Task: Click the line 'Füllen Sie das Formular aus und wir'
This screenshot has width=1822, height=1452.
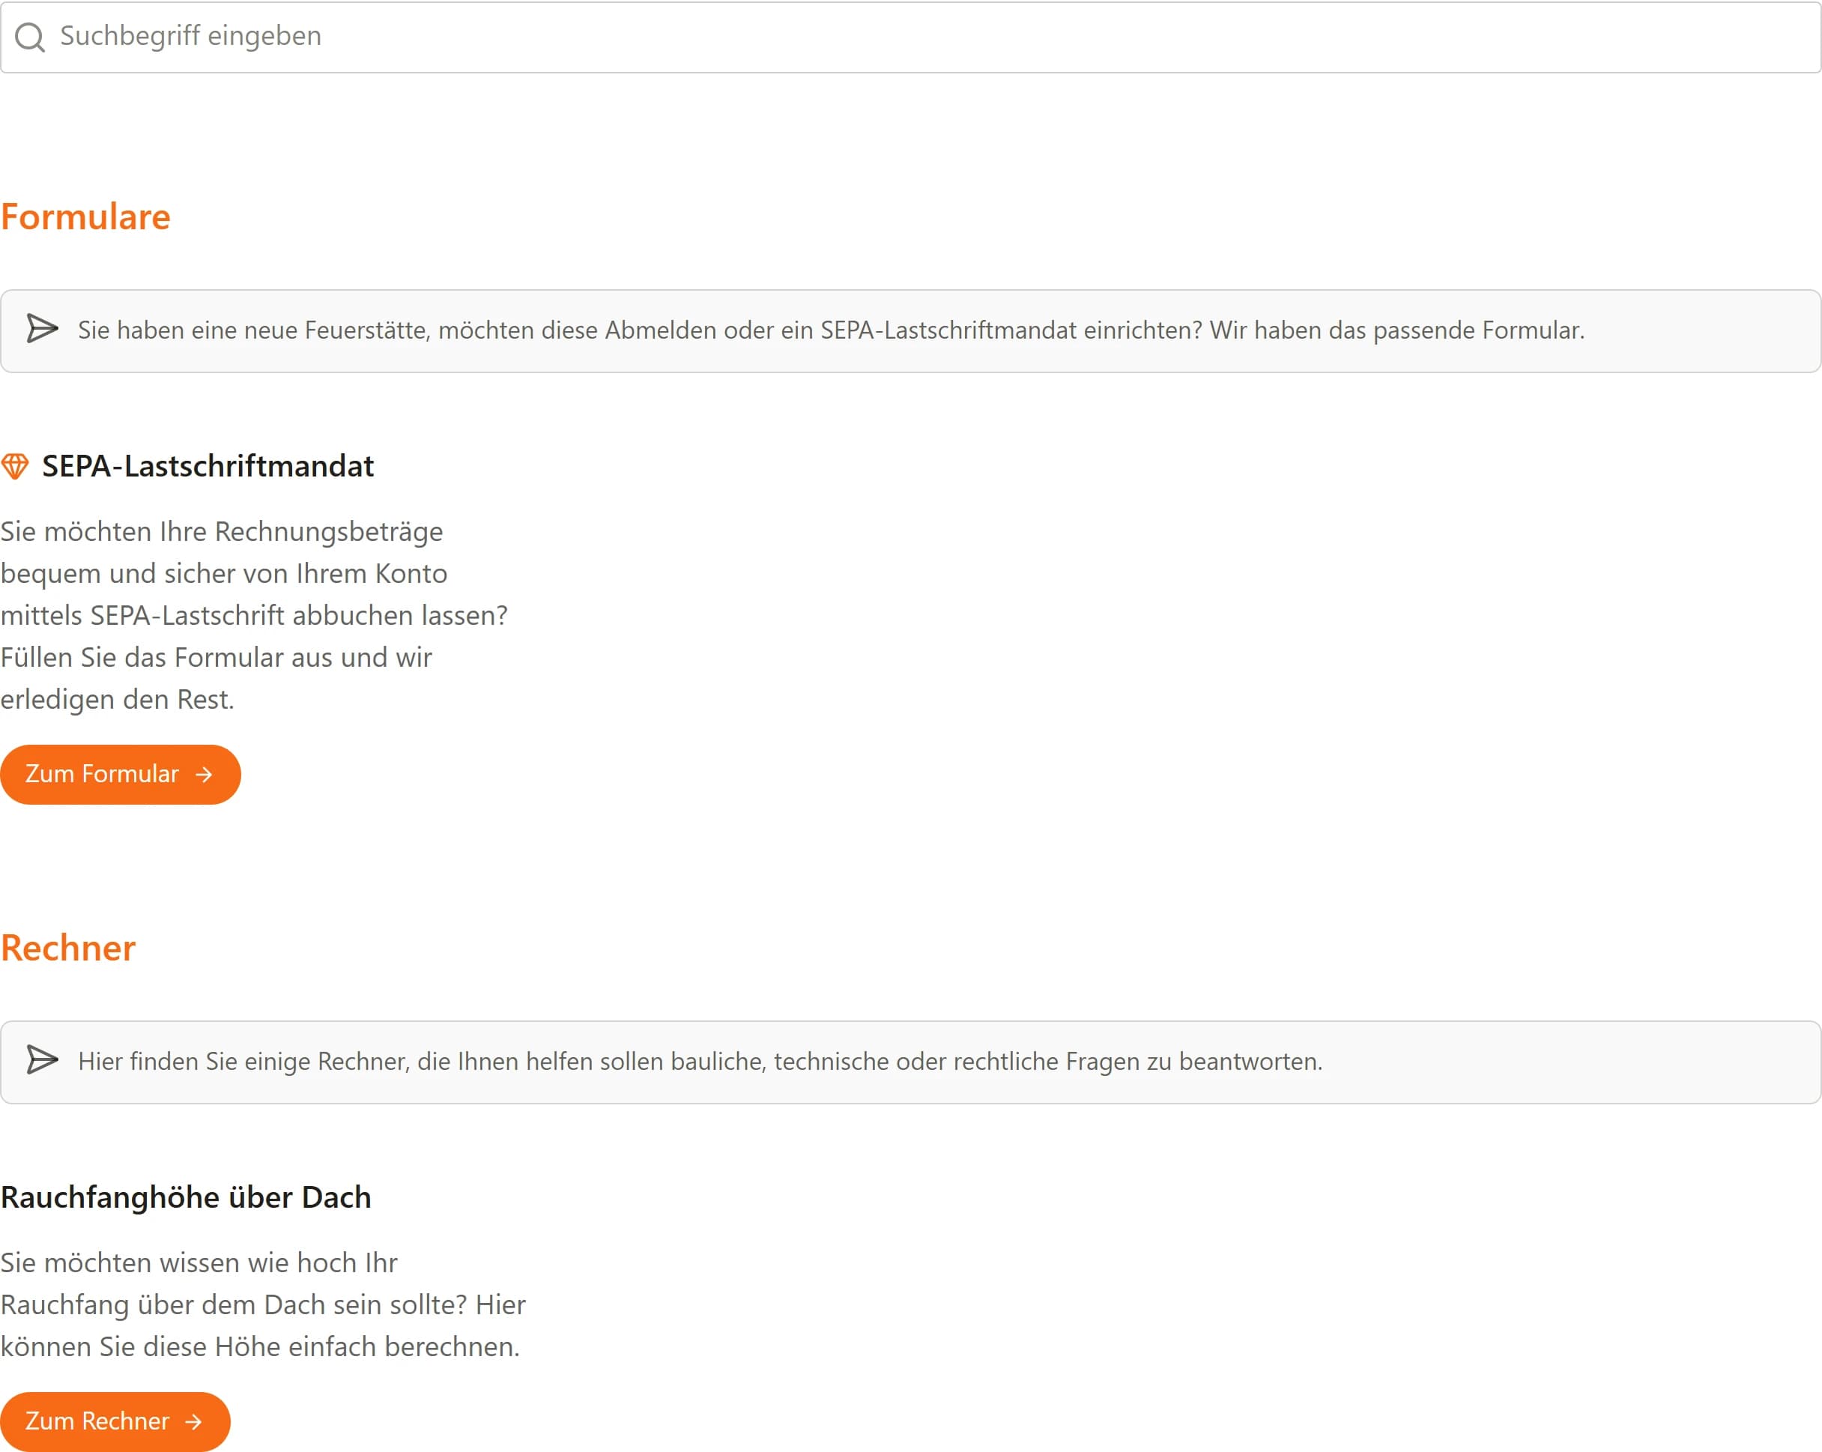Action: [x=217, y=656]
